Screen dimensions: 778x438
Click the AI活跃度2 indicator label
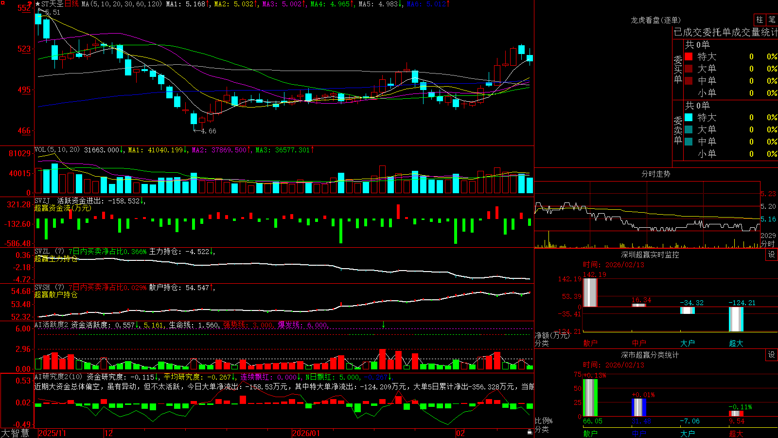(52, 325)
